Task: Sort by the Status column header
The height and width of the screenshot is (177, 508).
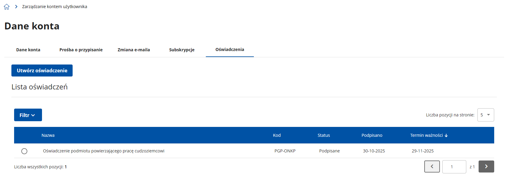Action: 324,135
